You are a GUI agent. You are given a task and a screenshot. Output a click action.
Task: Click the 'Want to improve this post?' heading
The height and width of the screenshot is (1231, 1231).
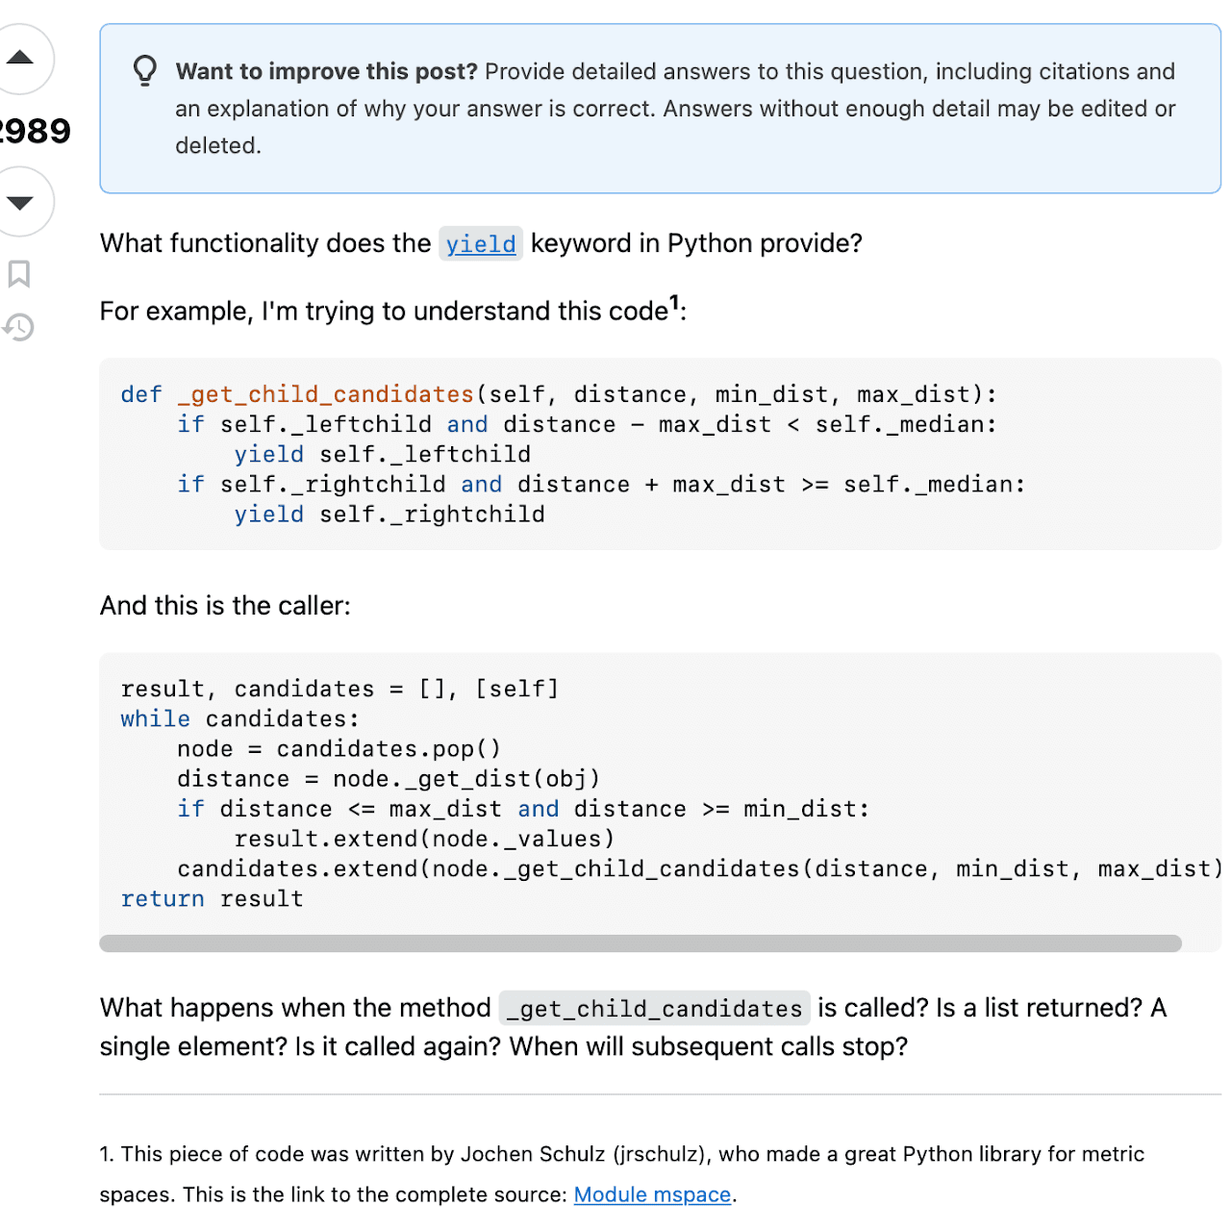coord(327,72)
